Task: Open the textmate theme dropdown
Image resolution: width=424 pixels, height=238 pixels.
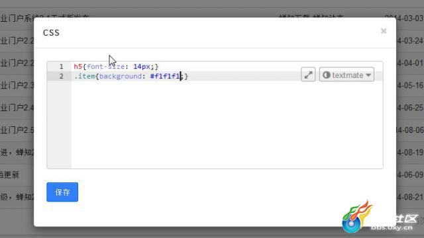Action: (346, 75)
